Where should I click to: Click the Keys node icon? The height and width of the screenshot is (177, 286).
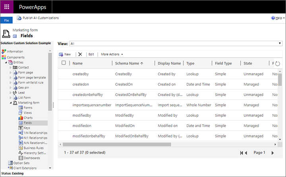[21, 128]
